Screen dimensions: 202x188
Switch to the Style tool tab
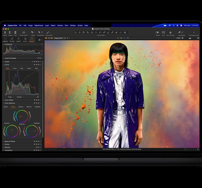click(25, 40)
